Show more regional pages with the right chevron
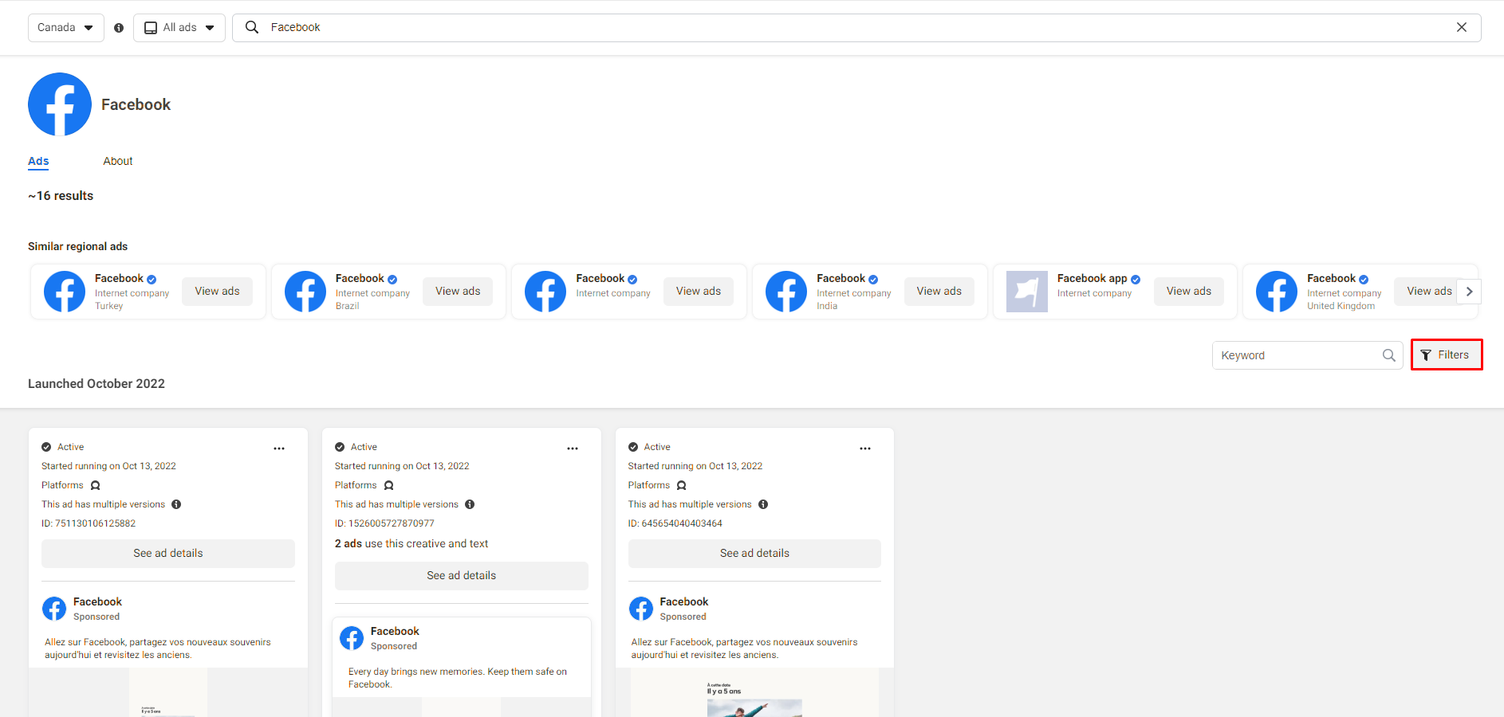 (1469, 292)
